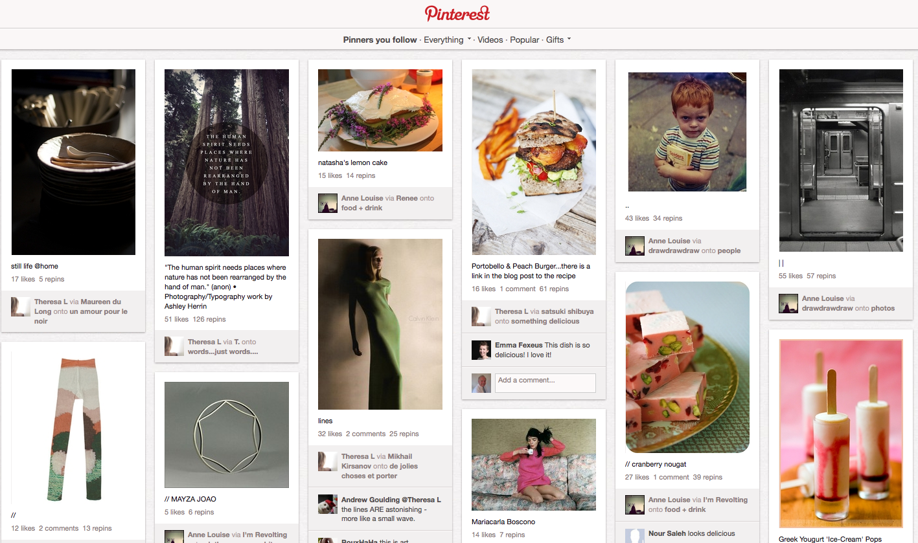Open Andrew Goulding's avatar in lines comments
This screenshot has width=918, height=543.
pyautogui.click(x=328, y=505)
